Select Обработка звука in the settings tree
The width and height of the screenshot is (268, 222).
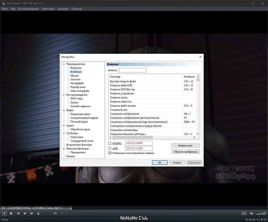pyautogui.click(x=80, y=129)
